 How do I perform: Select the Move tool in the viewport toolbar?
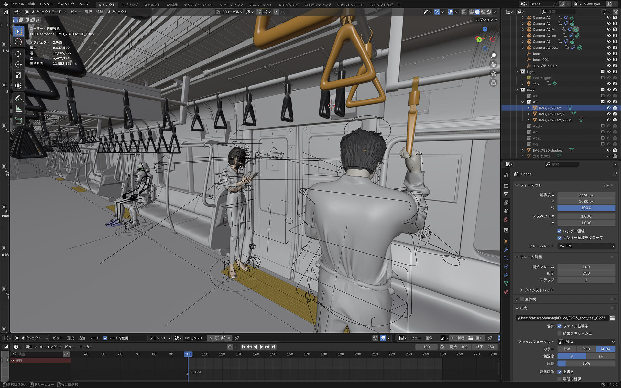click(18, 54)
